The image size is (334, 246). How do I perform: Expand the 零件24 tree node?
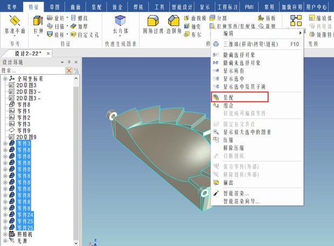click(x=5, y=215)
